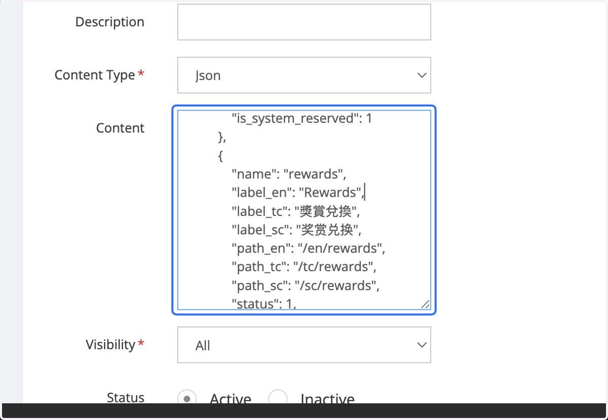The image size is (608, 420).
Task: Click the "label_sc" line in Content
Action: tap(296, 230)
